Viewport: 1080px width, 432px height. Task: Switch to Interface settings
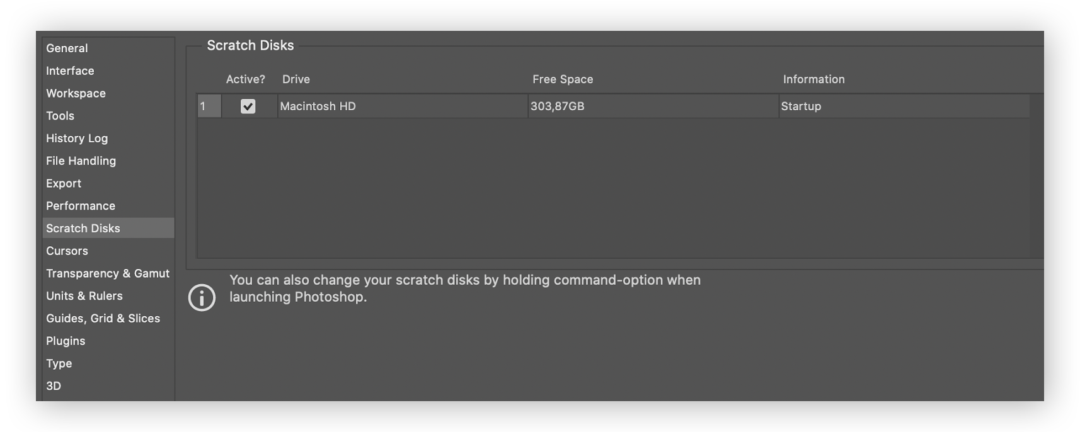pos(69,71)
